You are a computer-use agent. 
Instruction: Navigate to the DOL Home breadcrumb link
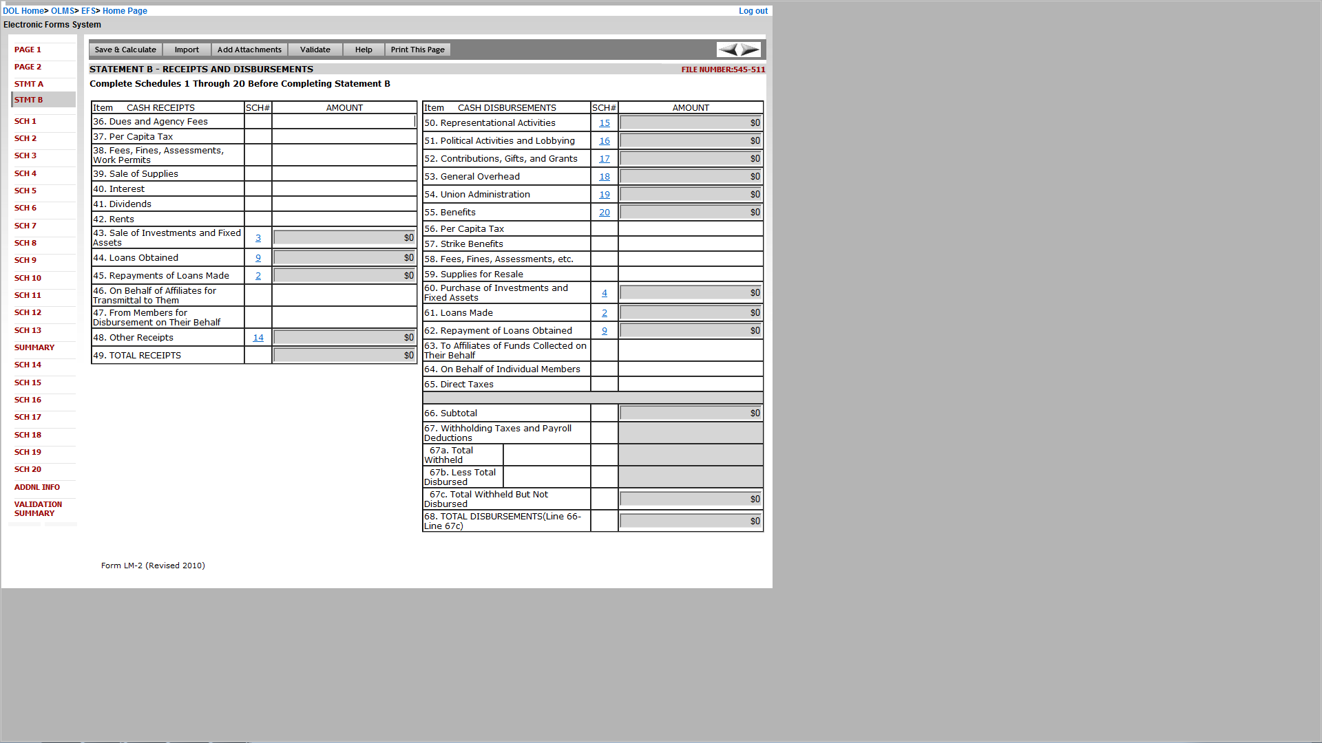[x=23, y=11]
